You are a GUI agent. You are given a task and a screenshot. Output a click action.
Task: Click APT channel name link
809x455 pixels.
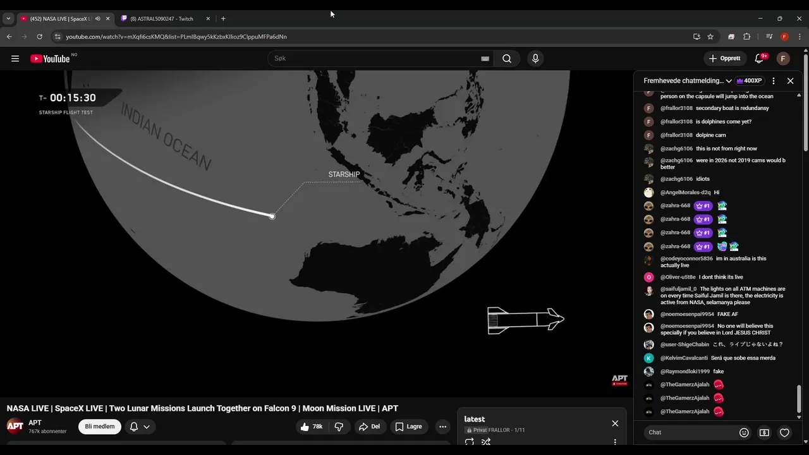(x=35, y=423)
